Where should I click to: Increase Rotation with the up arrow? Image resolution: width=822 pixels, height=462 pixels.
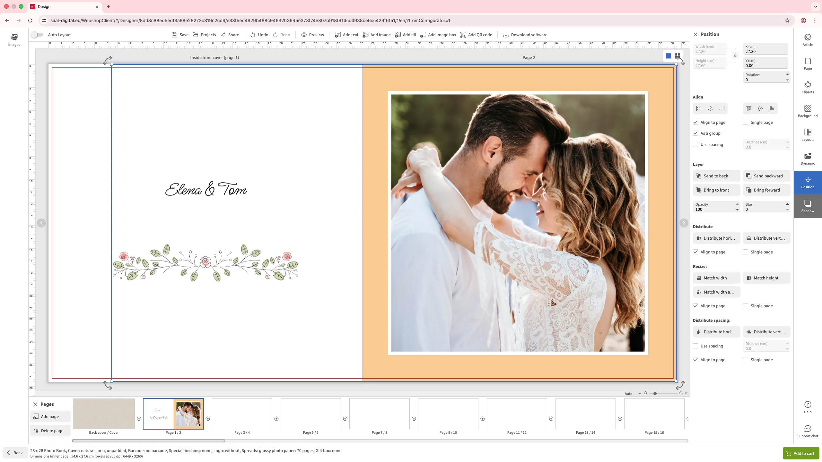coord(787,74)
